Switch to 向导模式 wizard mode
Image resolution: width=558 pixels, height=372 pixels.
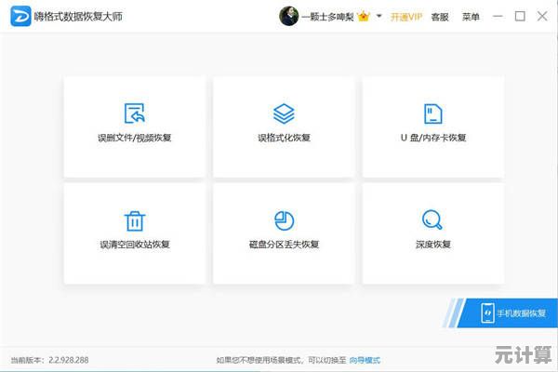click(x=365, y=360)
